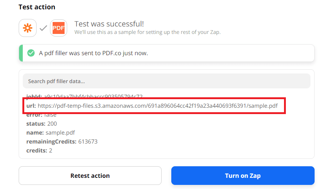Click the 'url:' field label
The image size is (334, 189).
click(x=31, y=106)
